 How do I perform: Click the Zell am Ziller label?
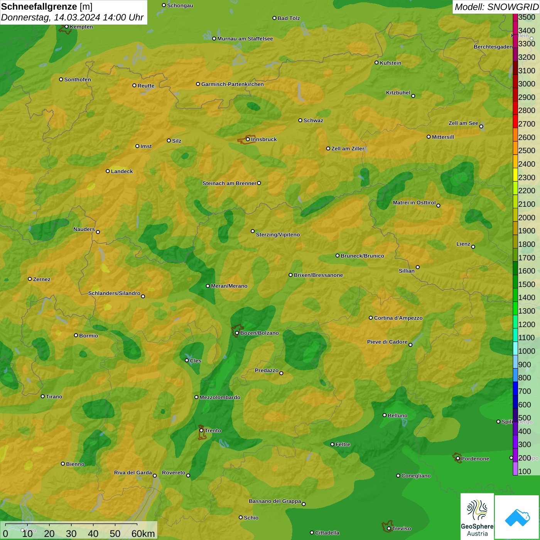click(x=348, y=148)
